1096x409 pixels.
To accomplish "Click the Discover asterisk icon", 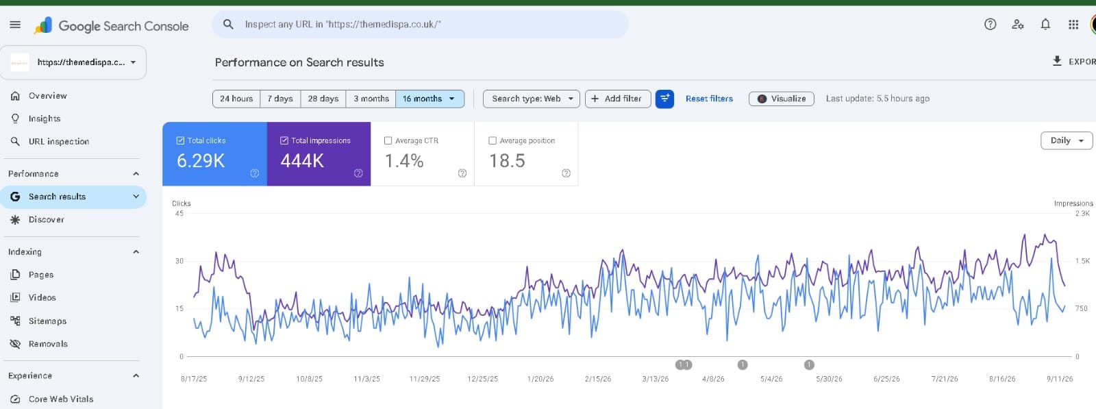I will [x=15, y=220].
